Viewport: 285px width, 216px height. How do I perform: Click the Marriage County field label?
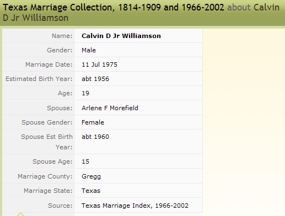click(x=45, y=176)
